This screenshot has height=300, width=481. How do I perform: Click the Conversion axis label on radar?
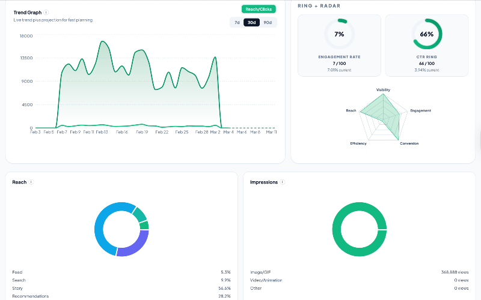click(x=409, y=143)
